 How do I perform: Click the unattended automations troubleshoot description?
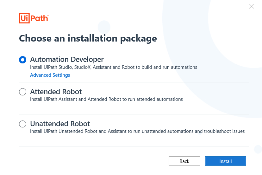(137, 131)
